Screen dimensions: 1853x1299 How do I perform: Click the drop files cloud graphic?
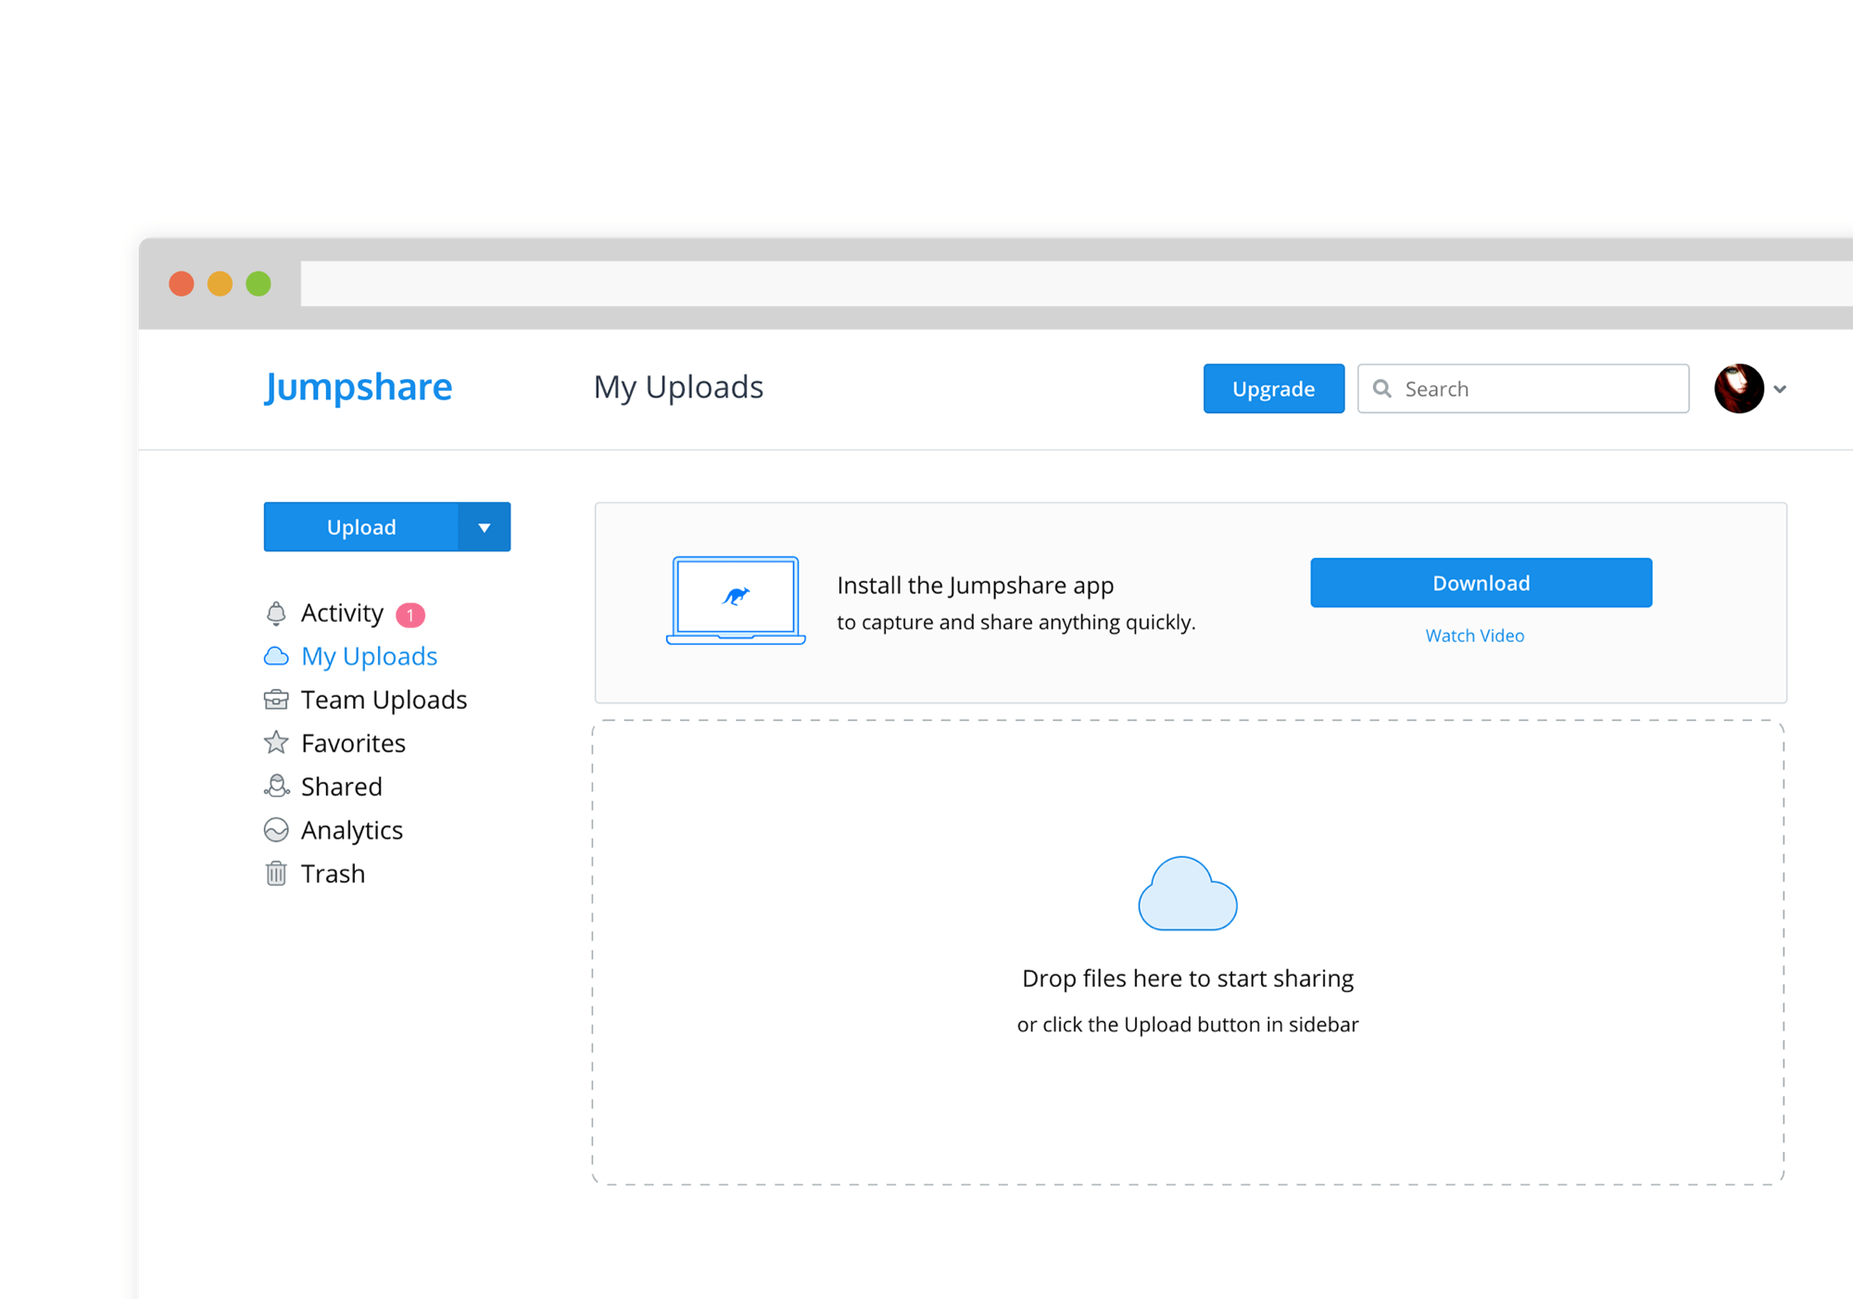(1187, 892)
